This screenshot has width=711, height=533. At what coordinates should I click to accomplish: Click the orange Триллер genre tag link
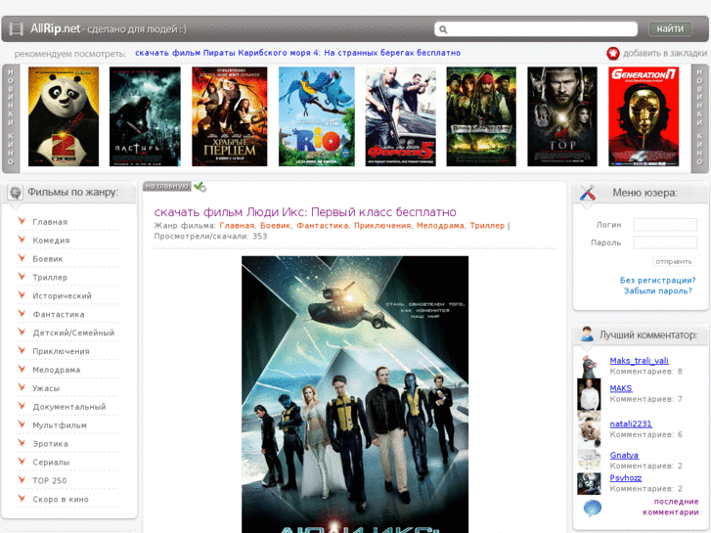click(x=487, y=226)
